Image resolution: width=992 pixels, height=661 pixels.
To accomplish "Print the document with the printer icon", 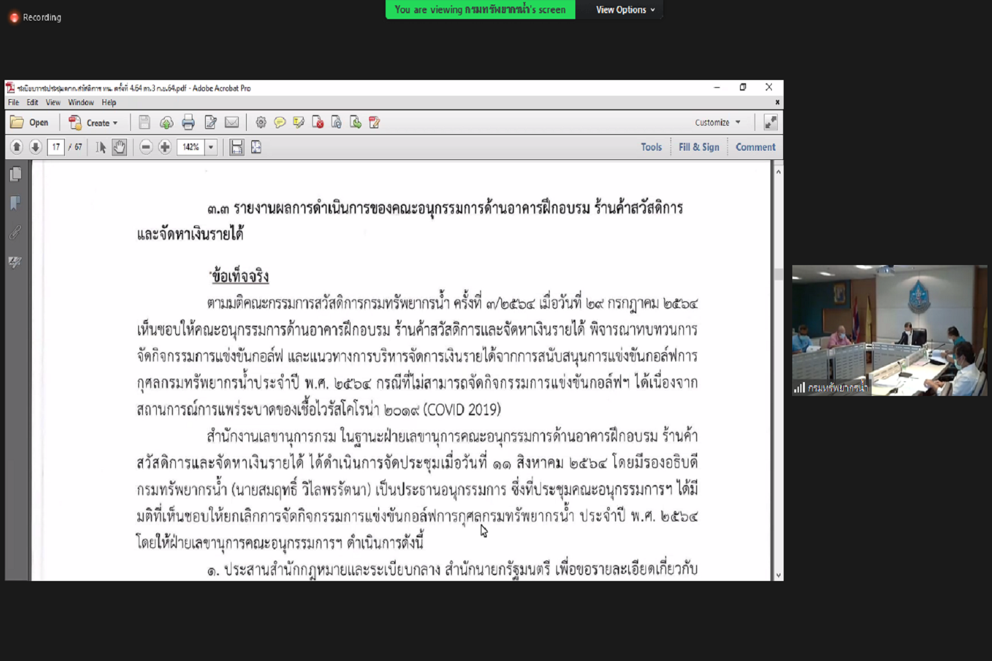I will point(188,122).
